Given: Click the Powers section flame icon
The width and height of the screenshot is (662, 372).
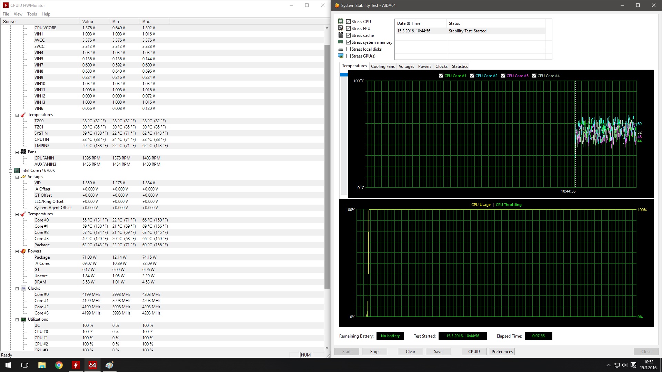Looking at the screenshot, I should [x=23, y=251].
